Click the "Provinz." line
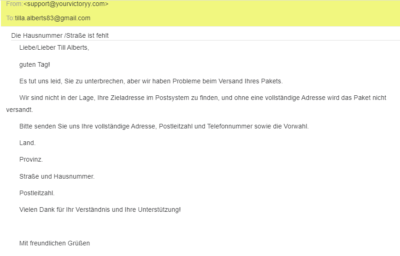400x256 pixels. 31,160
